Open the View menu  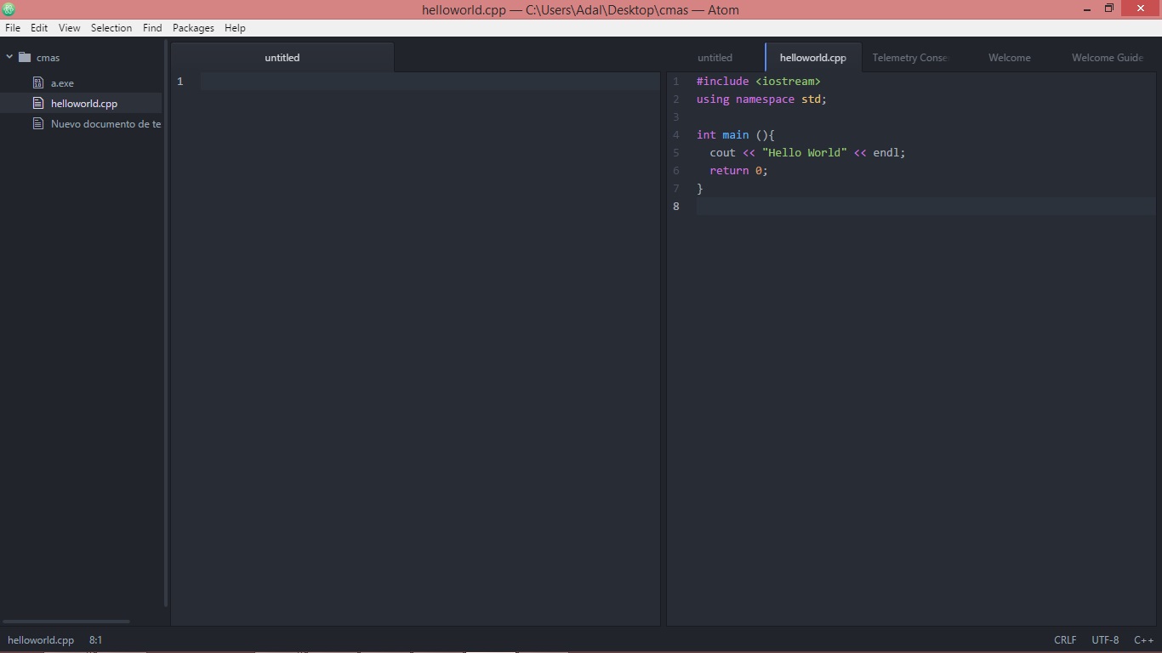pyautogui.click(x=69, y=28)
